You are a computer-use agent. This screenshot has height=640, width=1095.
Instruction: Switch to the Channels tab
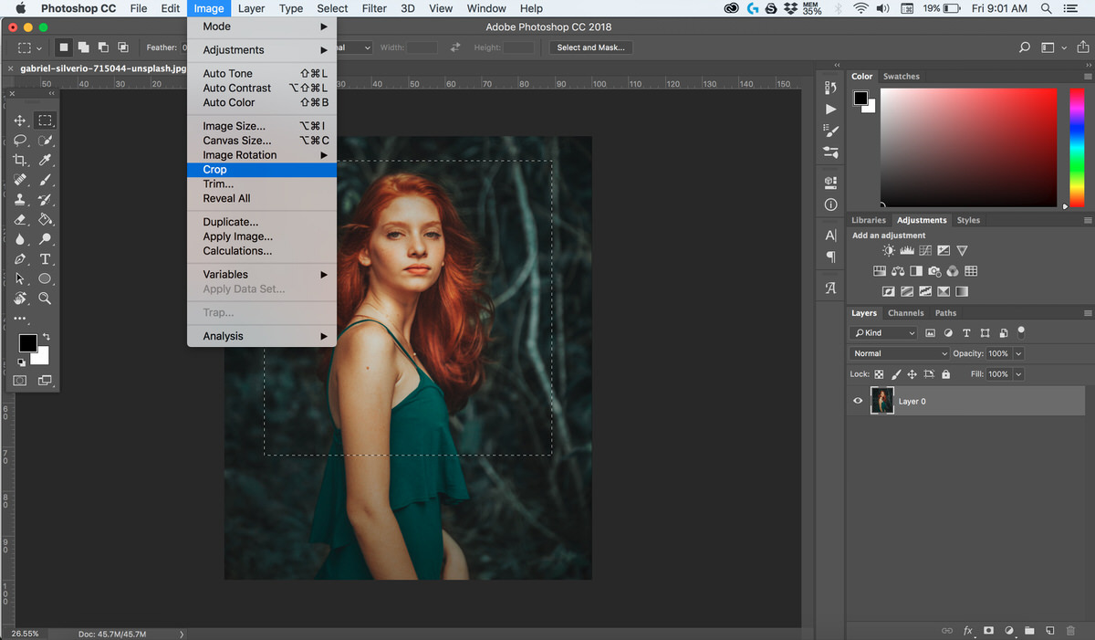tap(905, 312)
